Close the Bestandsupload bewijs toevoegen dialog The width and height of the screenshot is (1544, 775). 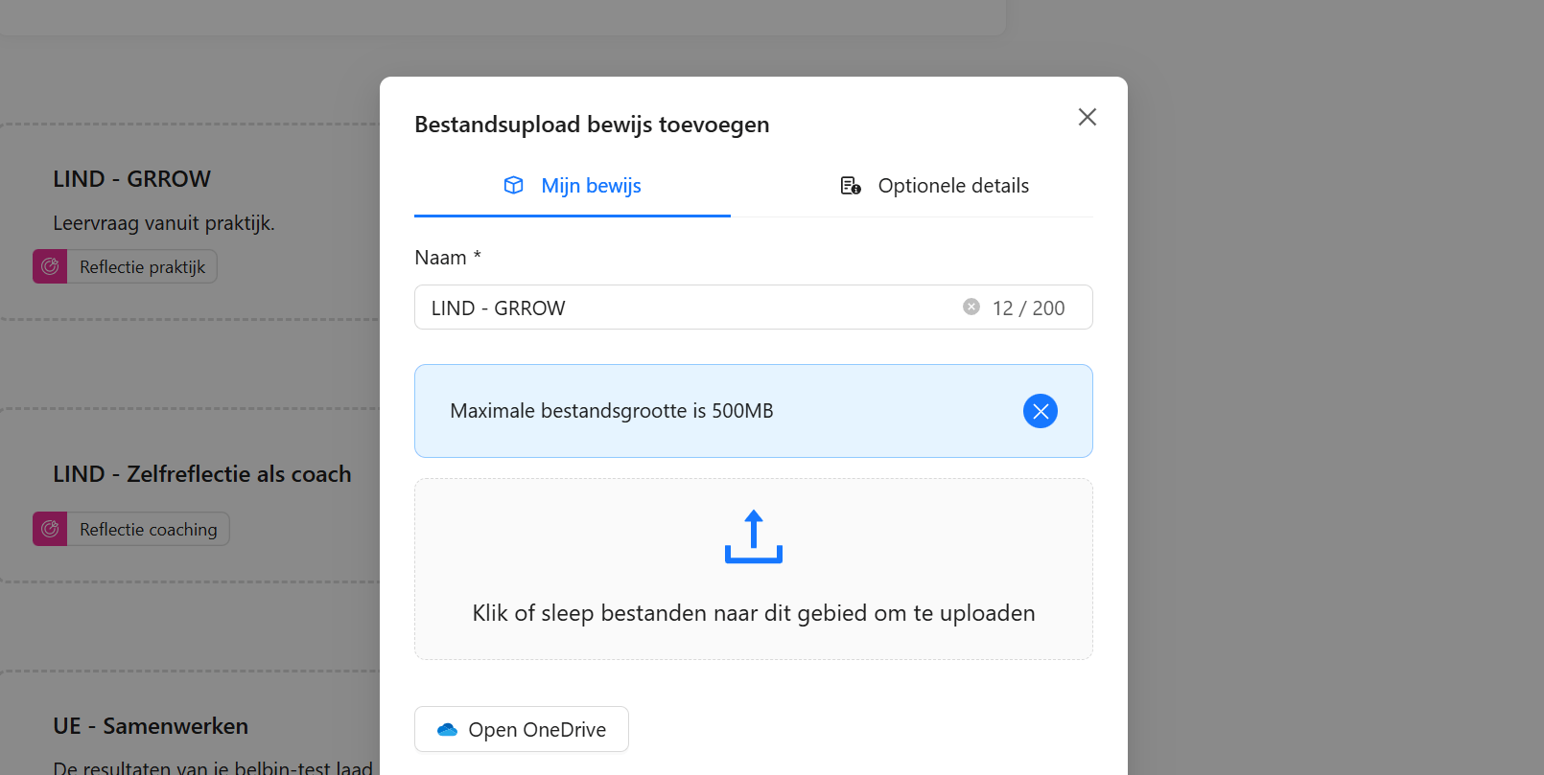pos(1087,117)
